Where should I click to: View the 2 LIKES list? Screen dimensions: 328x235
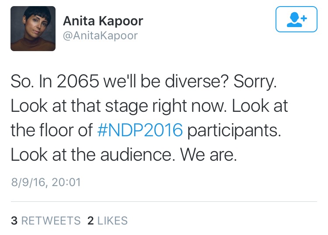pyautogui.click(x=108, y=221)
